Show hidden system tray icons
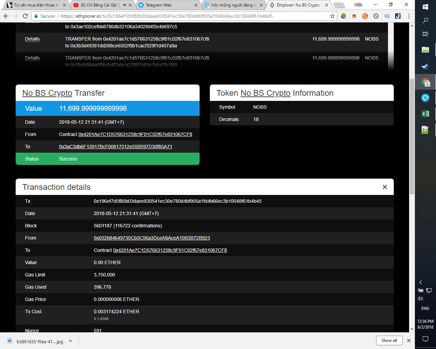The image size is (436, 349). 421,282
